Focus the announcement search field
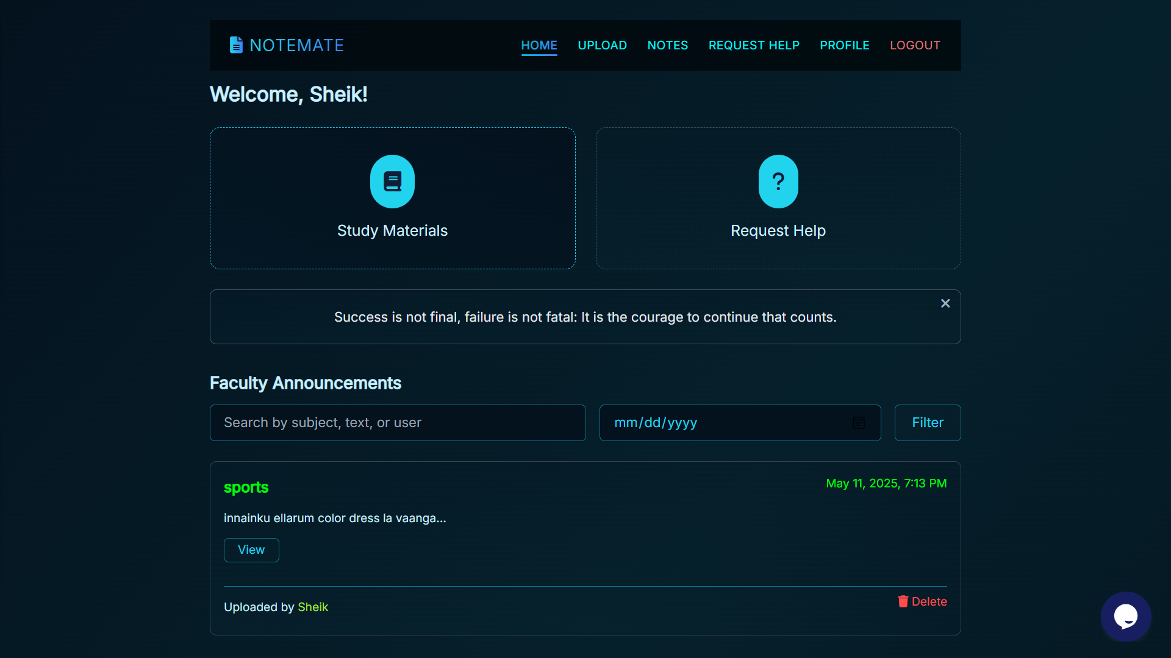This screenshot has height=658, width=1171. click(x=398, y=423)
